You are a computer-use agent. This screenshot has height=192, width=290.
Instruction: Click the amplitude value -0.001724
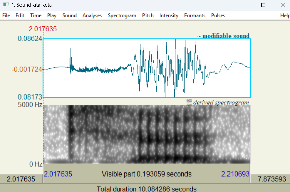click(27, 69)
